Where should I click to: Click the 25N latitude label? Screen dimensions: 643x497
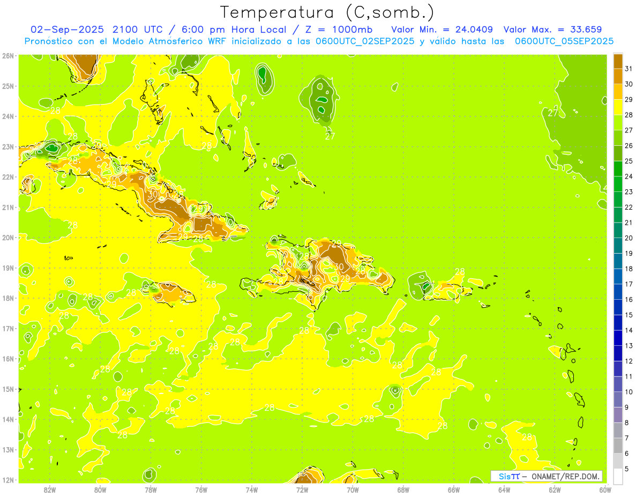8,86
